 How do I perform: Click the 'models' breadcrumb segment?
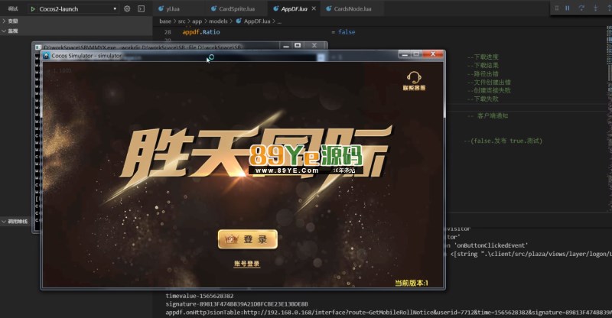point(218,21)
